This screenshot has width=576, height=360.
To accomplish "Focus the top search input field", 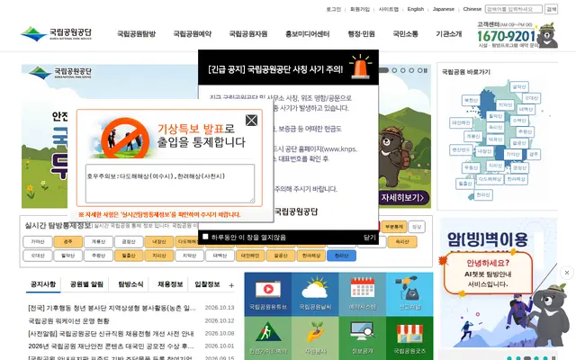I will pyautogui.click(x=514, y=9).
